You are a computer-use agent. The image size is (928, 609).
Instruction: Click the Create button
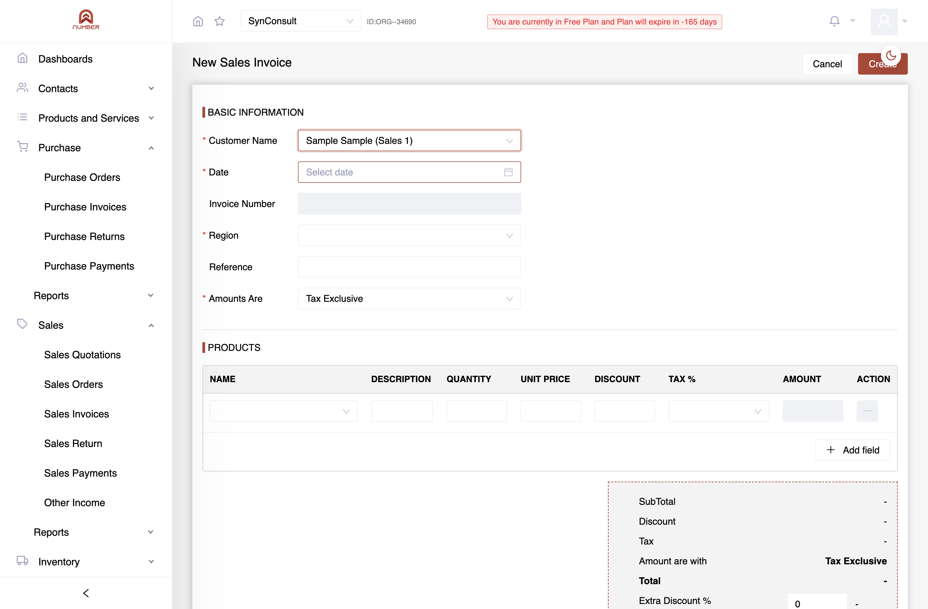click(x=883, y=64)
